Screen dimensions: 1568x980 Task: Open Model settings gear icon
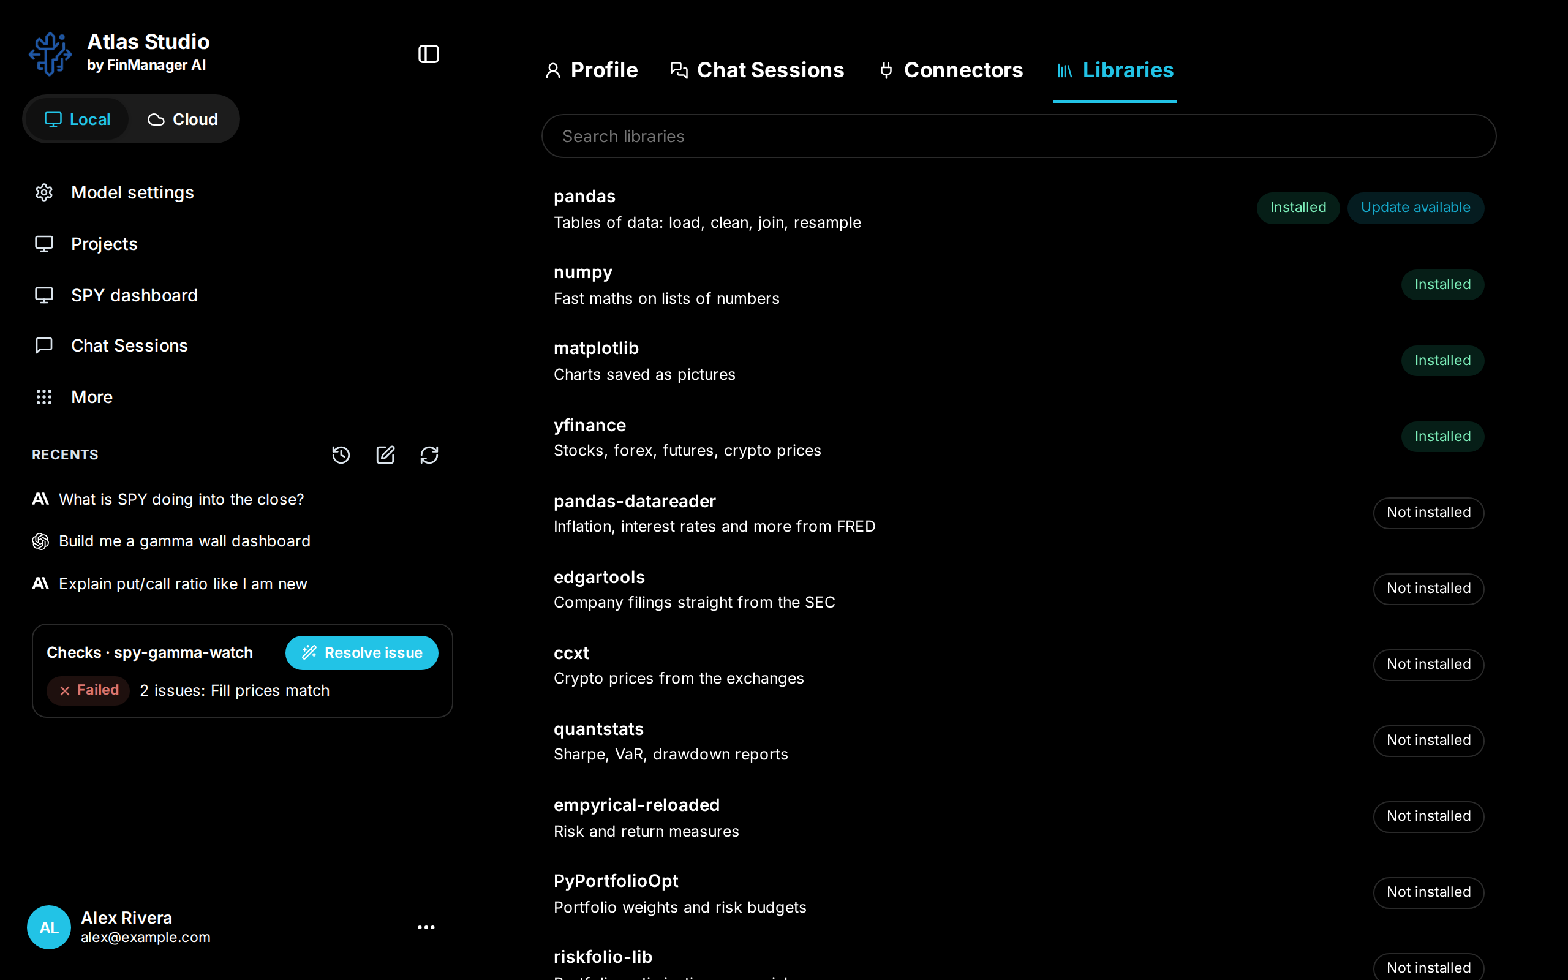[44, 192]
